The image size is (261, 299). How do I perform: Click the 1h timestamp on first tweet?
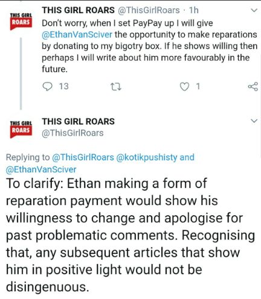tap(193, 10)
